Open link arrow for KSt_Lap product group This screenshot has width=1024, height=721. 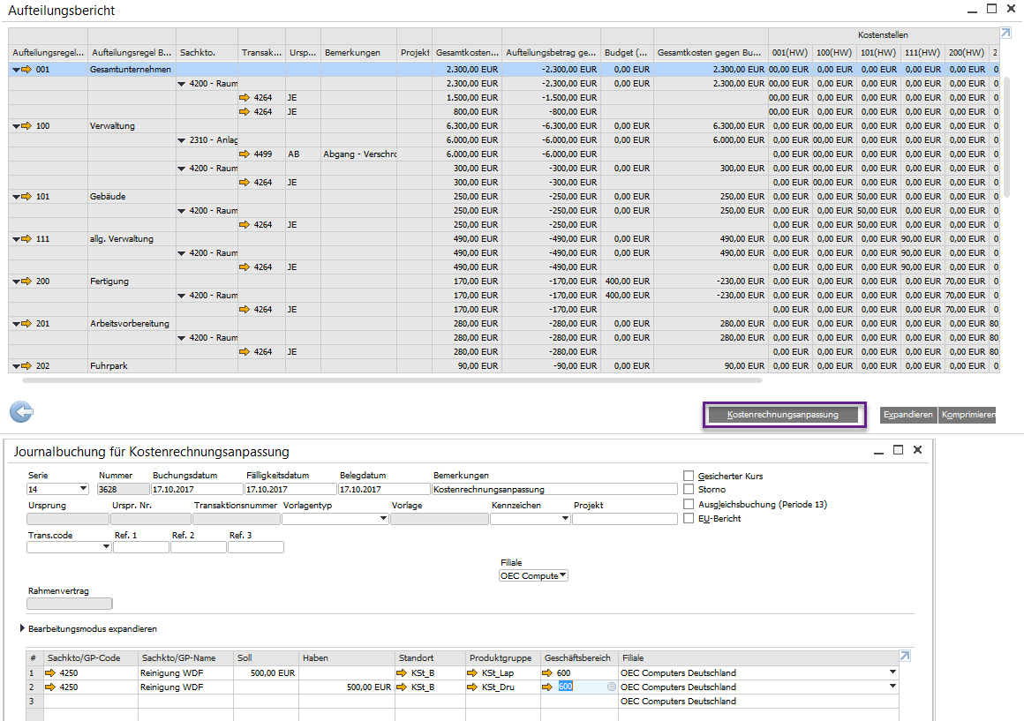pos(473,672)
